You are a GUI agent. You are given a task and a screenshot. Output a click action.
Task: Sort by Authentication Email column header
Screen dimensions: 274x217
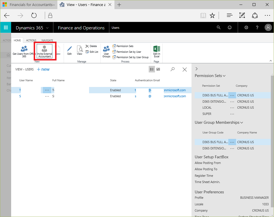click(x=147, y=80)
